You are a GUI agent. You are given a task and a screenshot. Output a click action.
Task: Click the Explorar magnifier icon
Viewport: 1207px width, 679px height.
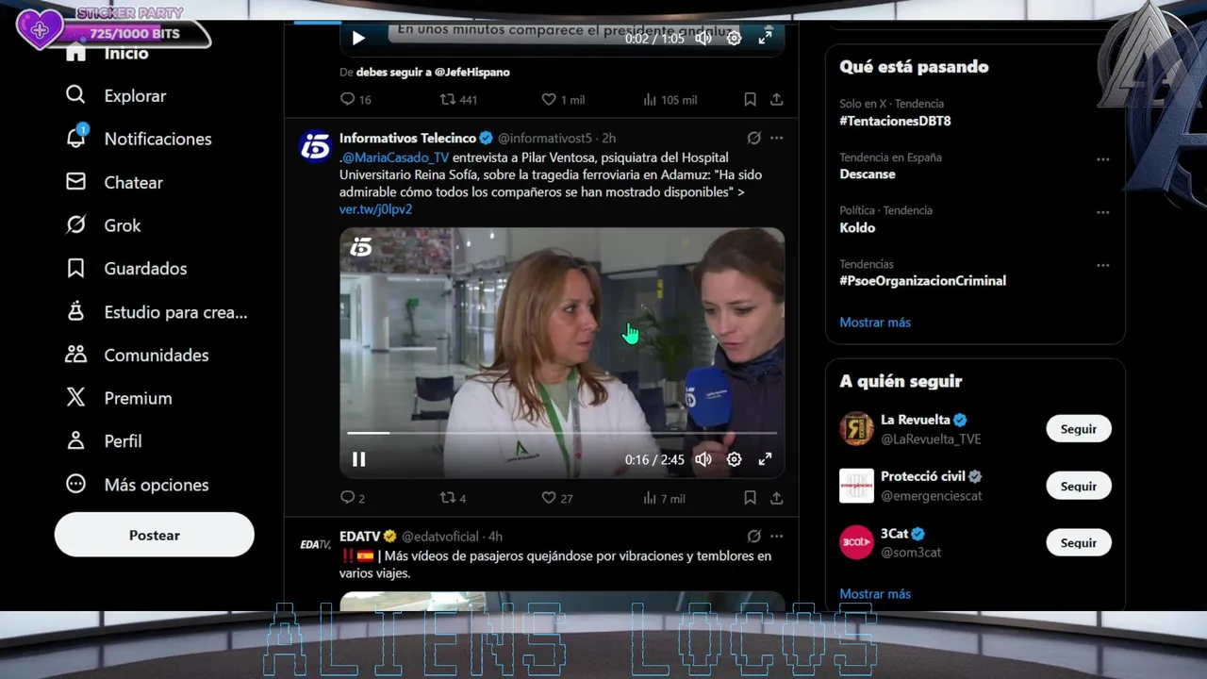[x=75, y=95]
